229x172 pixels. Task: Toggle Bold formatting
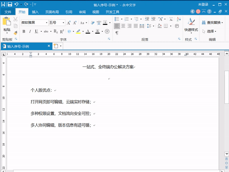click(24, 31)
